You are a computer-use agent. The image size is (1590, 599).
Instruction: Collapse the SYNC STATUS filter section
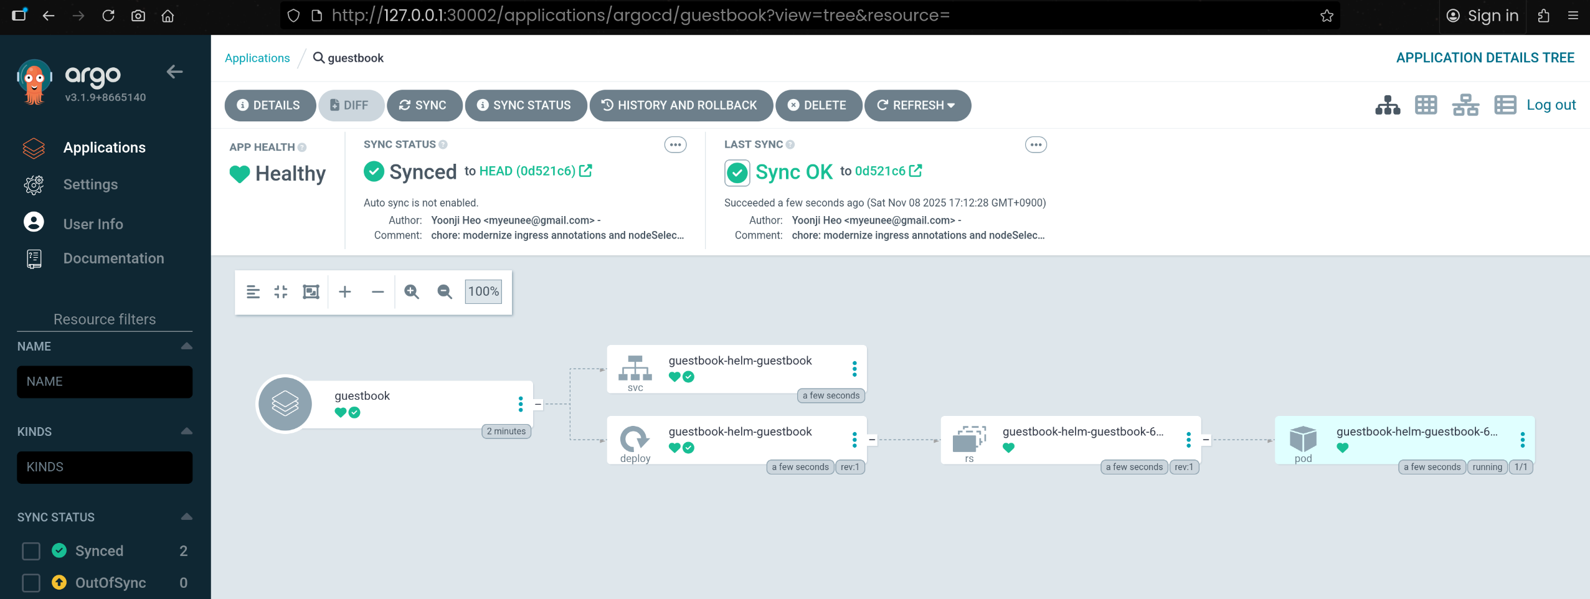(186, 517)
